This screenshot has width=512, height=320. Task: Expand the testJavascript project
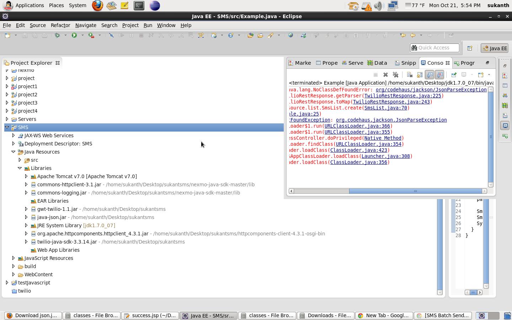tap(7, 283)
